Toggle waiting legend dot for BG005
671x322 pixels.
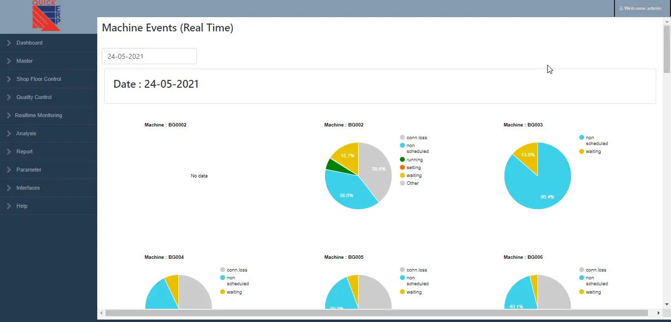402,292
